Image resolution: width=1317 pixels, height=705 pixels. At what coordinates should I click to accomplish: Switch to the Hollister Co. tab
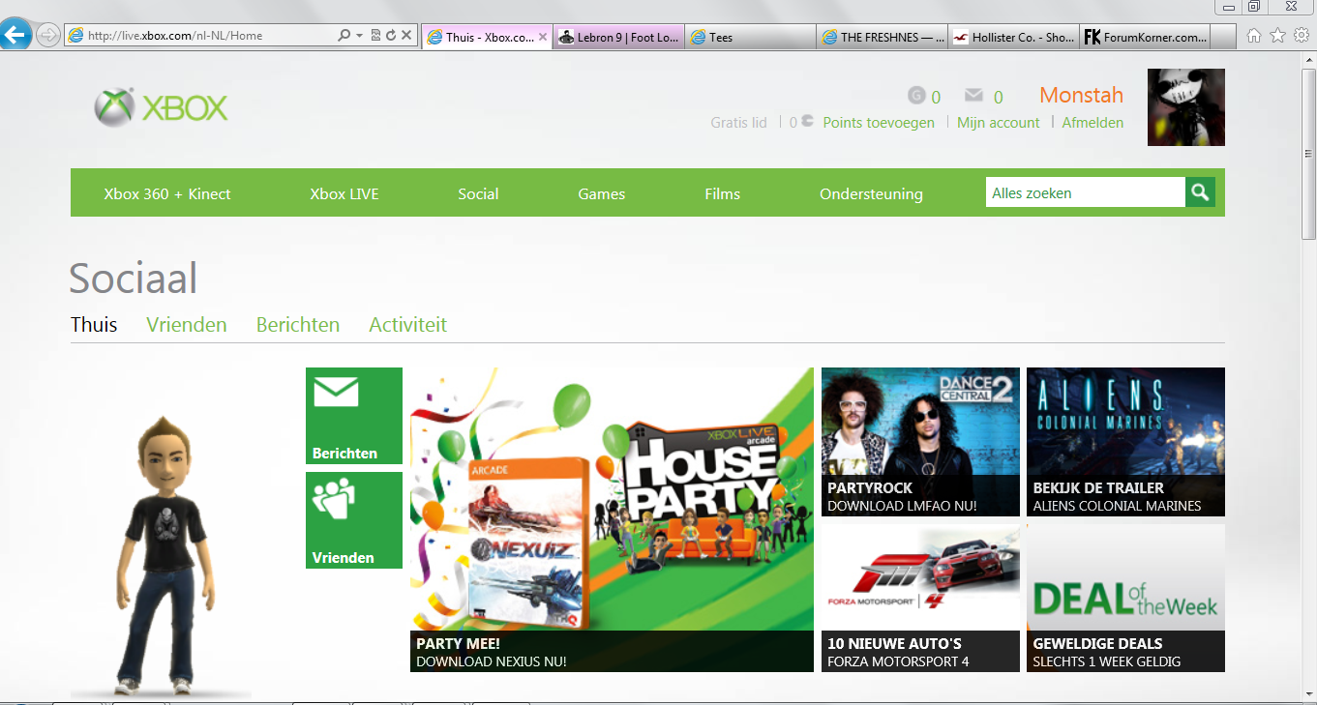[1013, 37]
